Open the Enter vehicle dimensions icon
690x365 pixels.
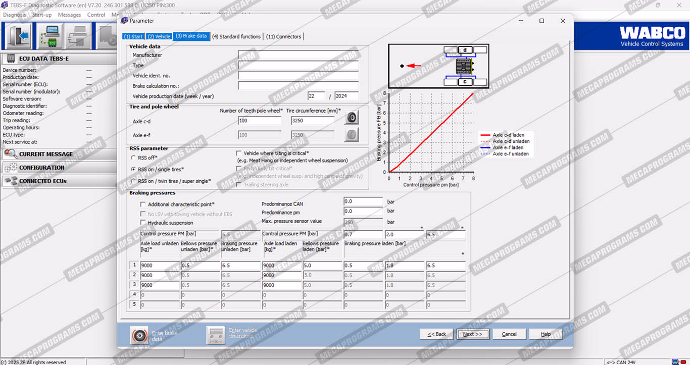coord(215,335)
